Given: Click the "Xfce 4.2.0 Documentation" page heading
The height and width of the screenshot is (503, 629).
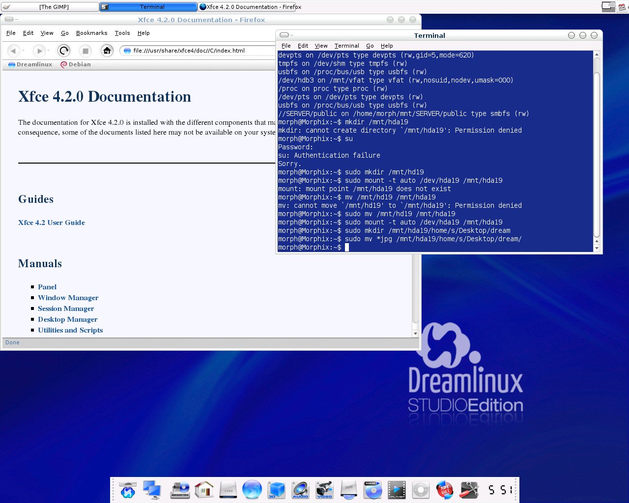Looking at the screenshot, I should [x=105, y=97].
